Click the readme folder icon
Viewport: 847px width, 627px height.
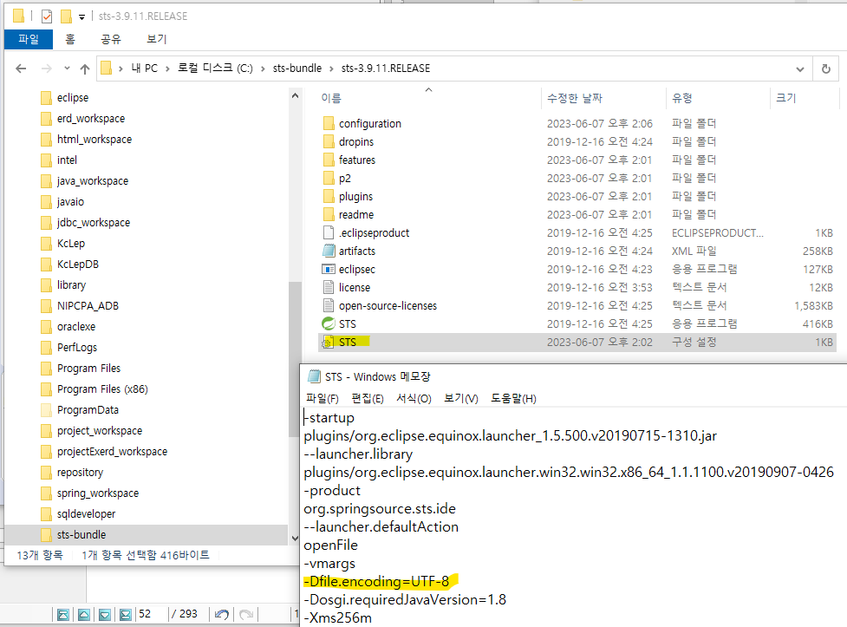[329, 214]
